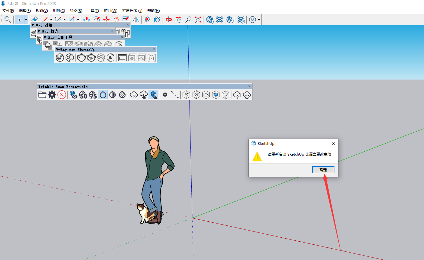Open the Selection tool dropdown arrow
424x260 pixels.
pyautogui.click(x=26, y=19)
